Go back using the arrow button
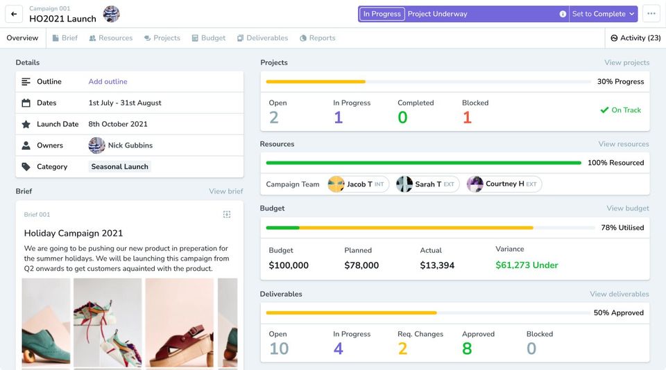Screen dimensions: 666x370 14,14
